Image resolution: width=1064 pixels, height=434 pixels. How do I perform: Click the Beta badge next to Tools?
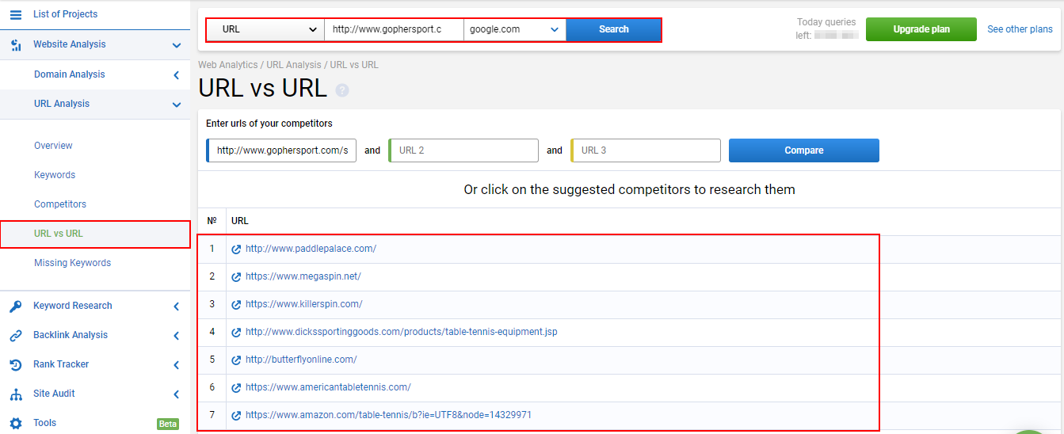click(x=168, y=424)
